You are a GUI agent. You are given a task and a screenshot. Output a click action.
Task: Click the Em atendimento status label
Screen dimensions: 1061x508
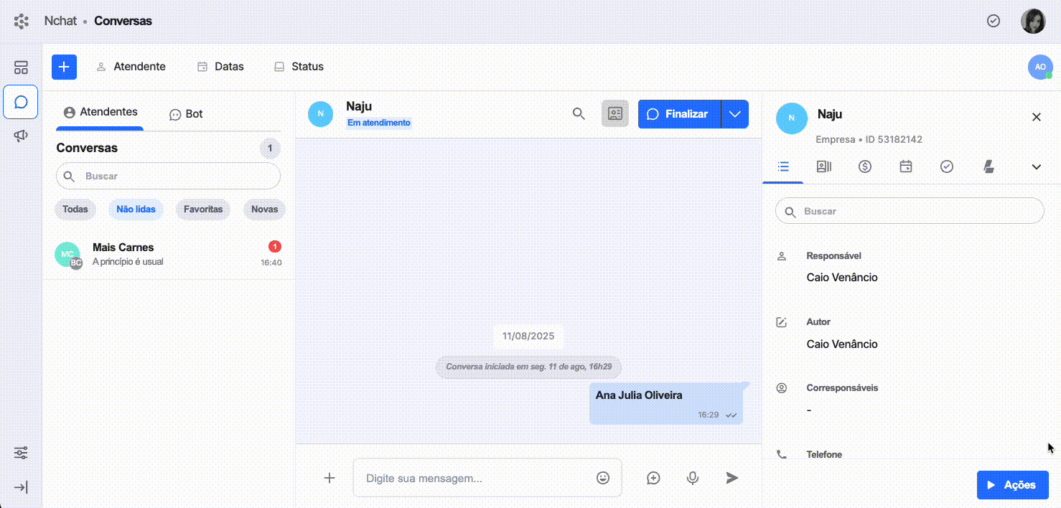coord(379,123)
